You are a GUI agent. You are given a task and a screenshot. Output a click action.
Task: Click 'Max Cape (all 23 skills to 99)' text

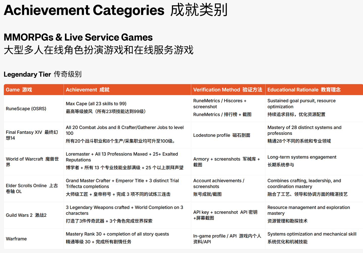96,104
